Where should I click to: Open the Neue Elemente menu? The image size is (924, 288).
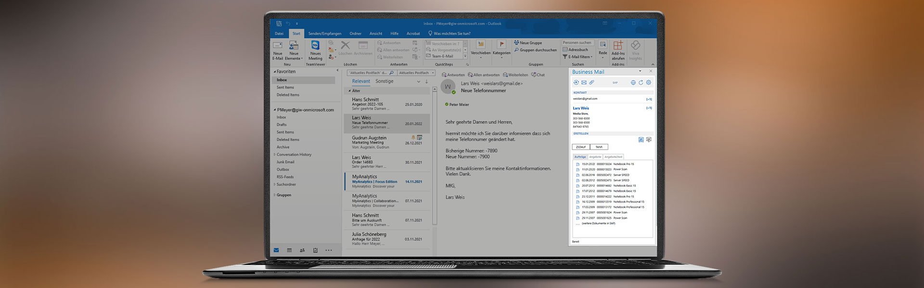294,50
